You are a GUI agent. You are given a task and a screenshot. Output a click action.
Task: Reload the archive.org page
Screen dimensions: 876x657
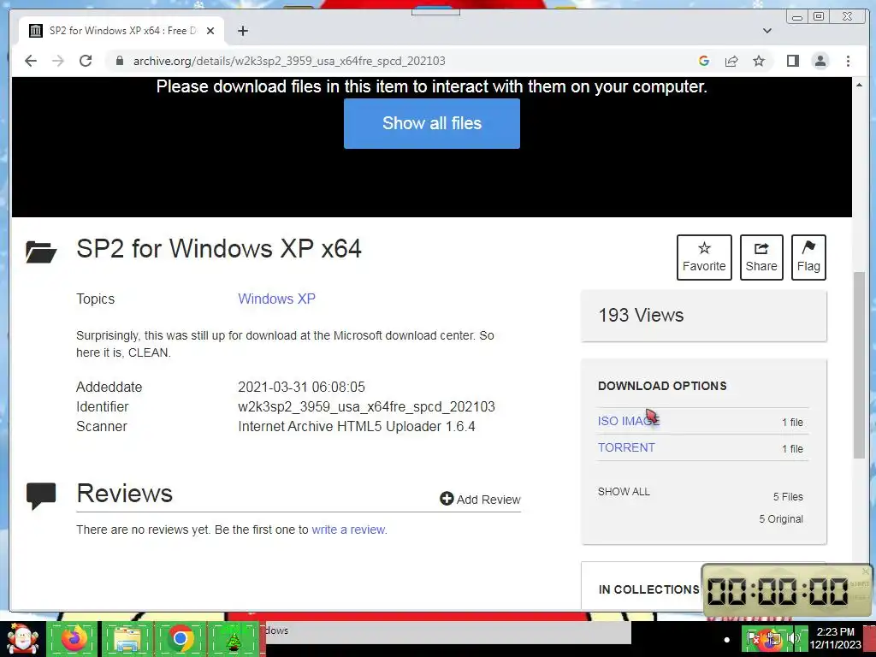coord(86,61)
